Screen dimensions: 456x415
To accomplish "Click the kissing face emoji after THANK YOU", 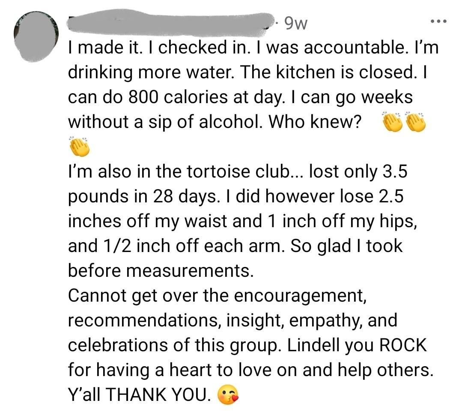I will click(228, 394).
